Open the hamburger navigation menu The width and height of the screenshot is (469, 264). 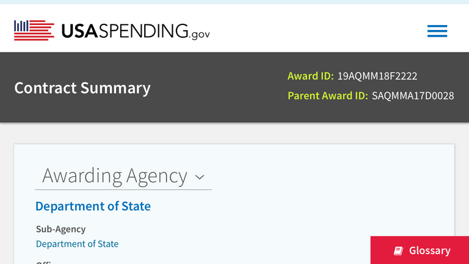tap(437, 31)
